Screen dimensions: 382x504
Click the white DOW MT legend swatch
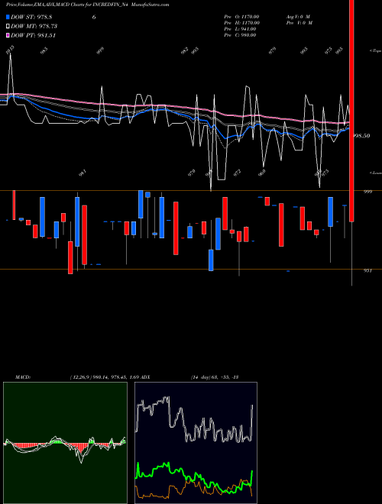pyautogui.click(x=8, y=26)
